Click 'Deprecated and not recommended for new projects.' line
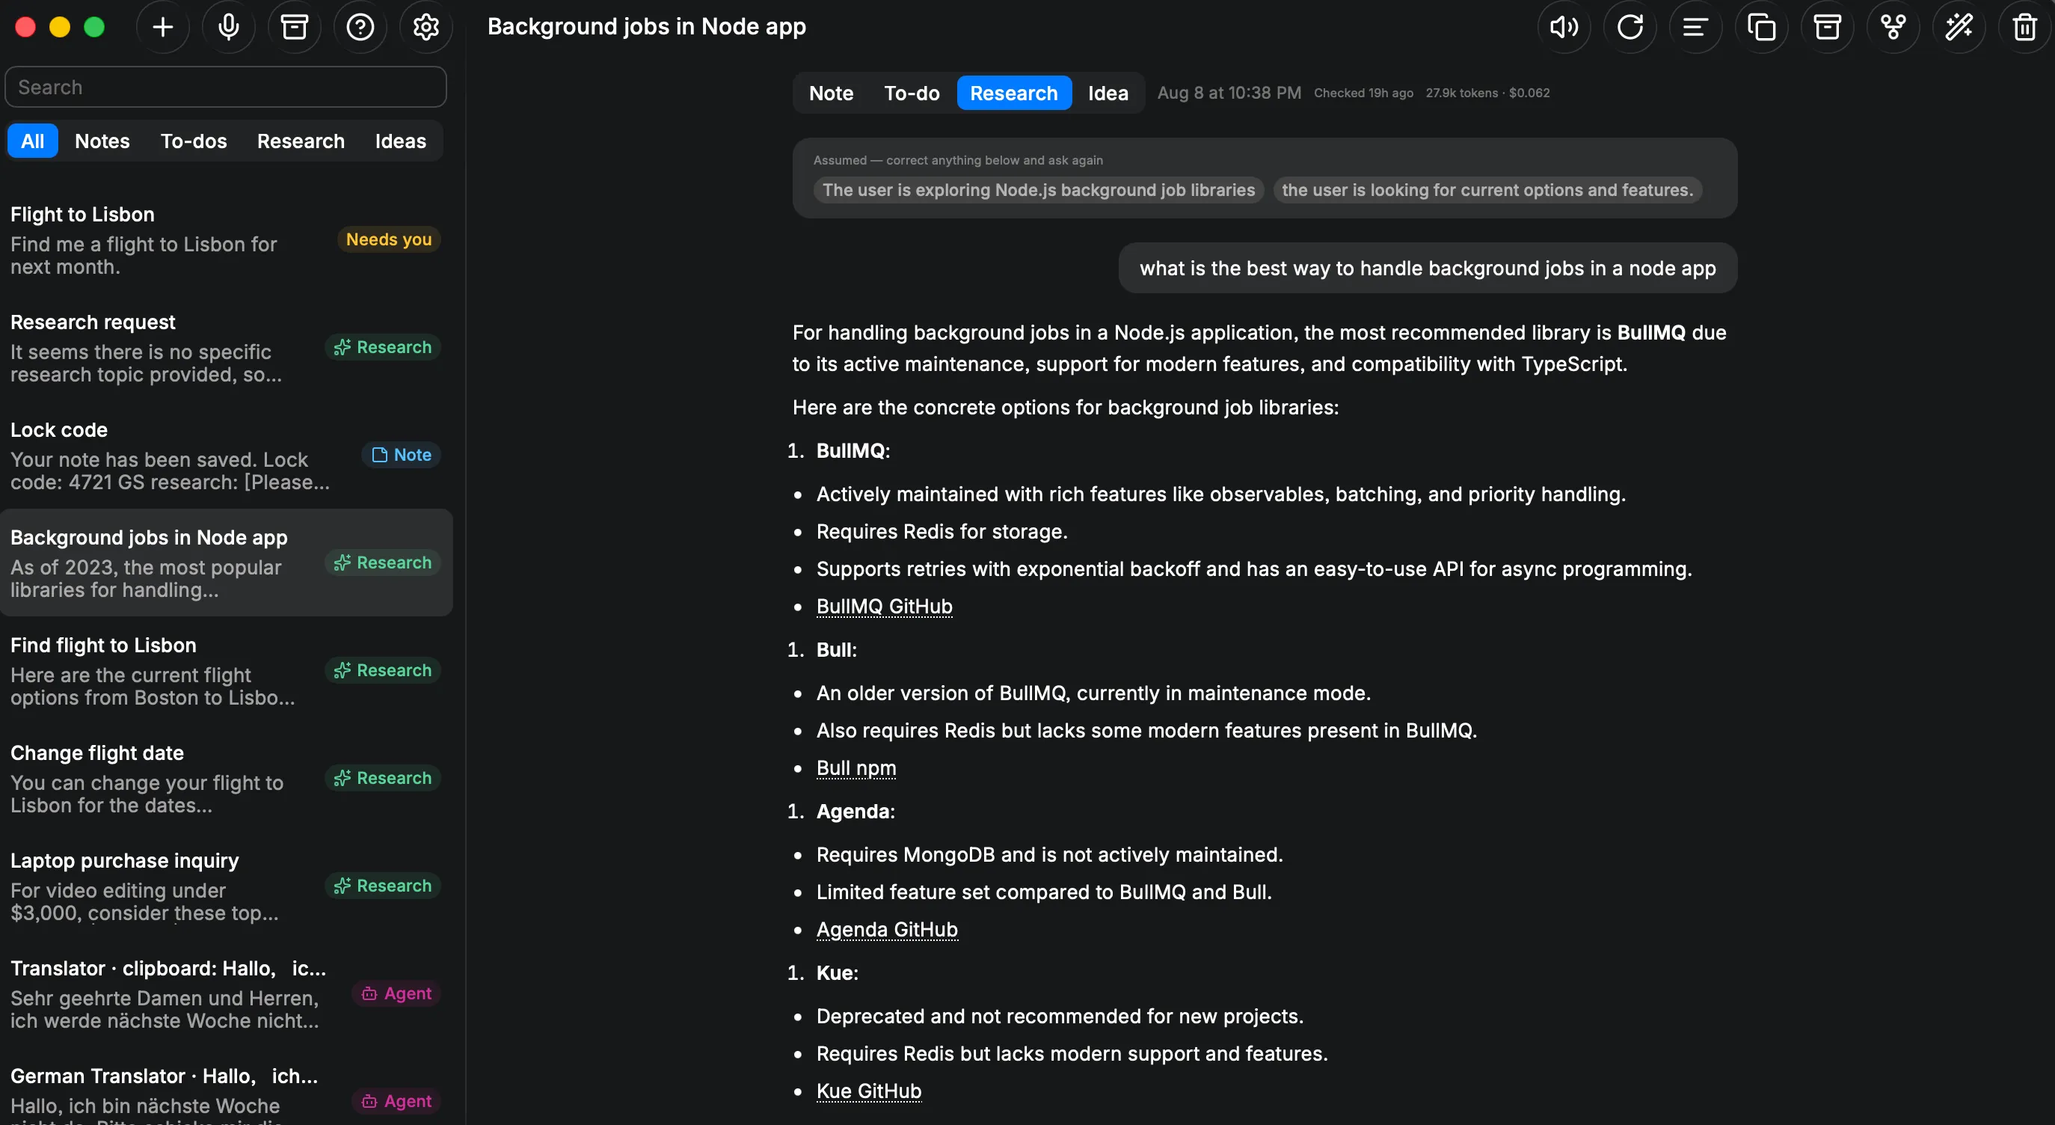 pos(1060,1016)
